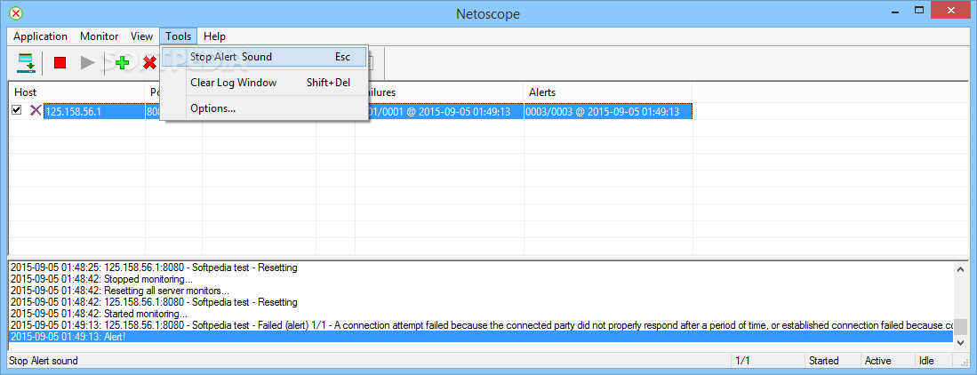The height and width of the screenshot is (375, 977).
Task: Open the Help menu
Action: click(x=214, y=36)
